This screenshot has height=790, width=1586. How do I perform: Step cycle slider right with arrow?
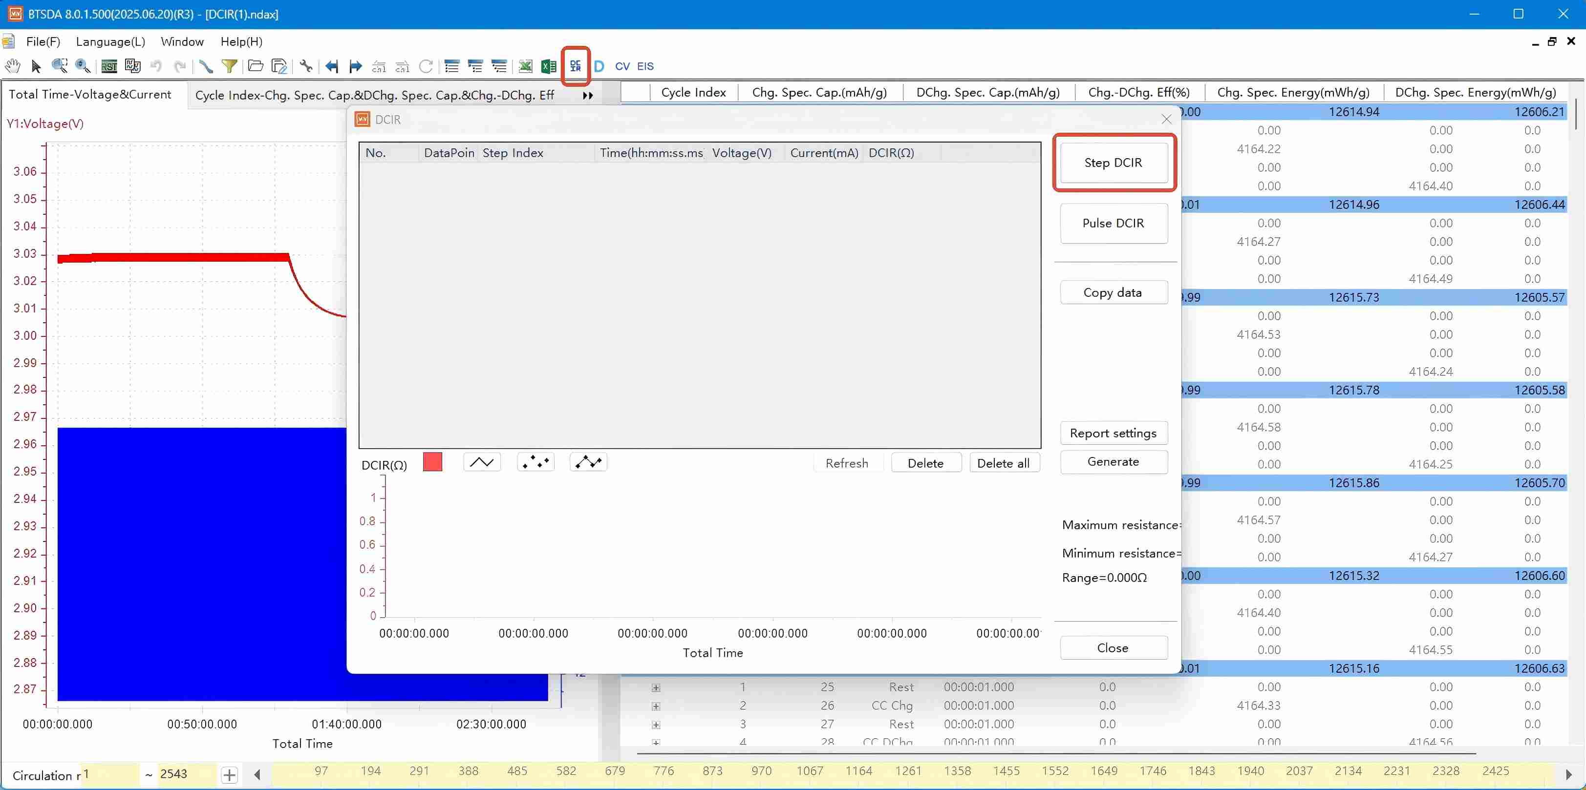click(1569, 774)
